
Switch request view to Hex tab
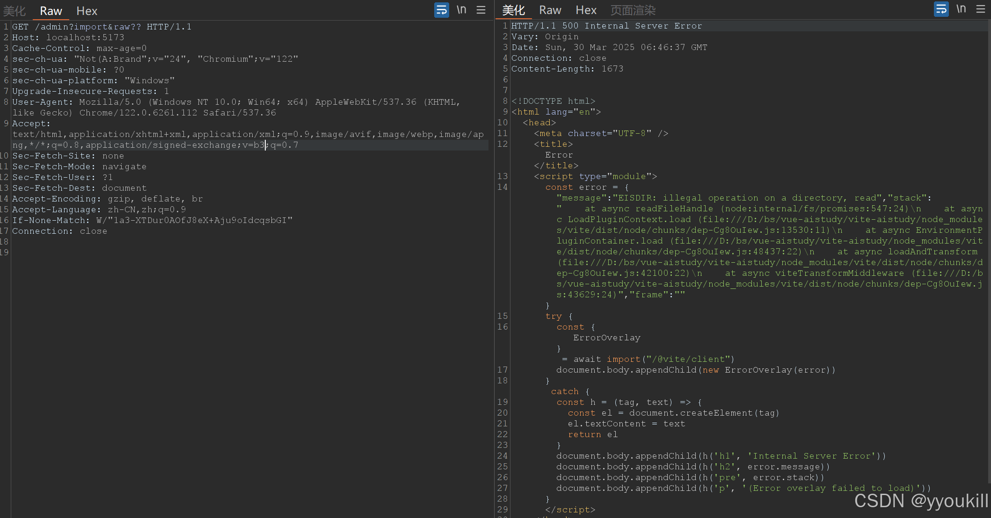(87, 11)
